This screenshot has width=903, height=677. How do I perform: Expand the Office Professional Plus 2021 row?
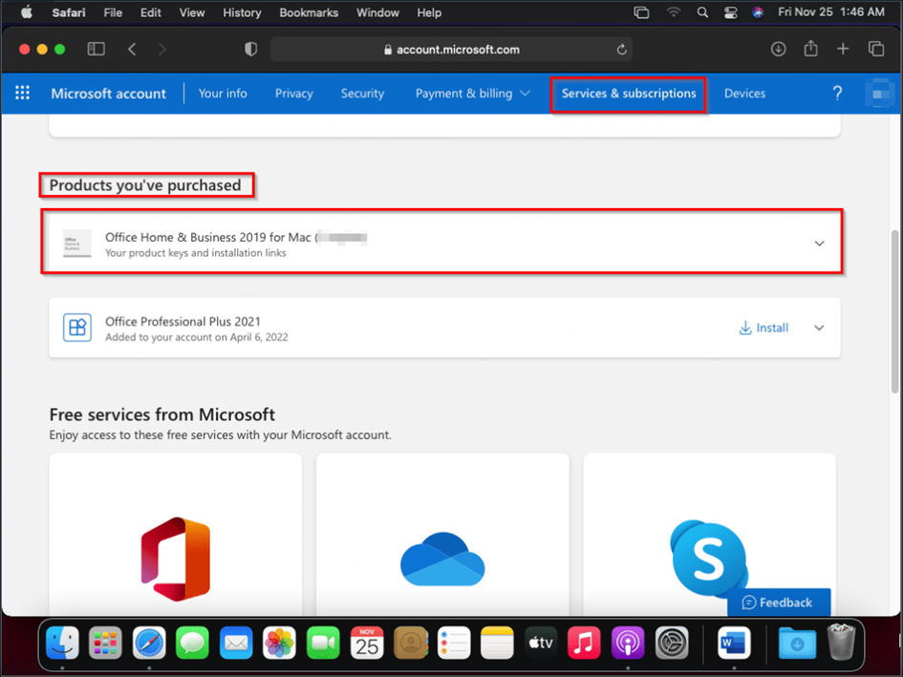[x=819, y=328]
